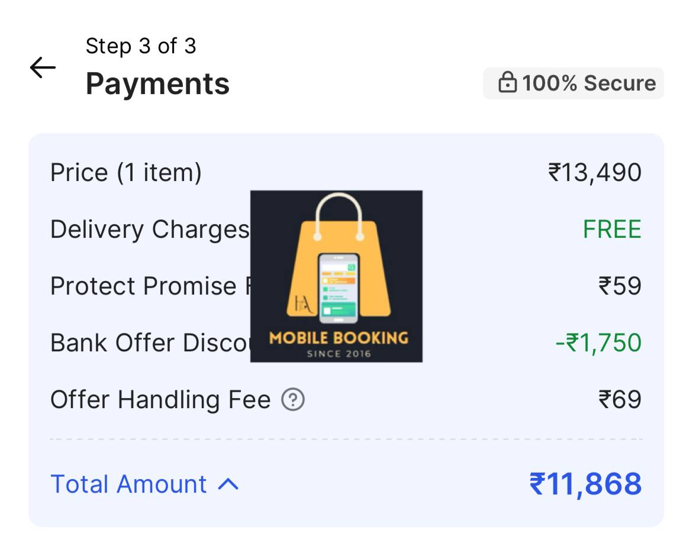Tap the ₹13,490 price value
Viewport: 673px width, 553px height.
[x=594, y=173]
